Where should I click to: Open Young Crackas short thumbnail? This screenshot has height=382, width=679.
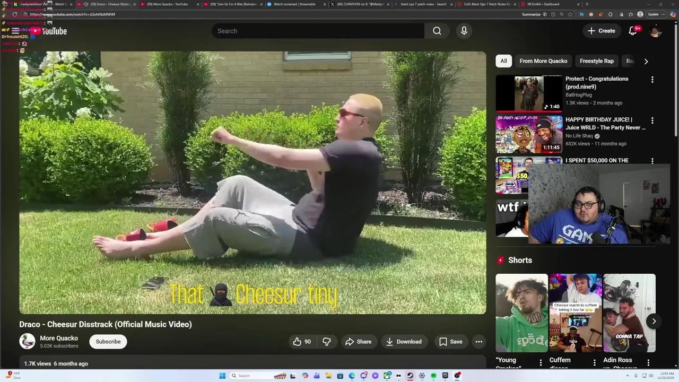tap(522, 313)
